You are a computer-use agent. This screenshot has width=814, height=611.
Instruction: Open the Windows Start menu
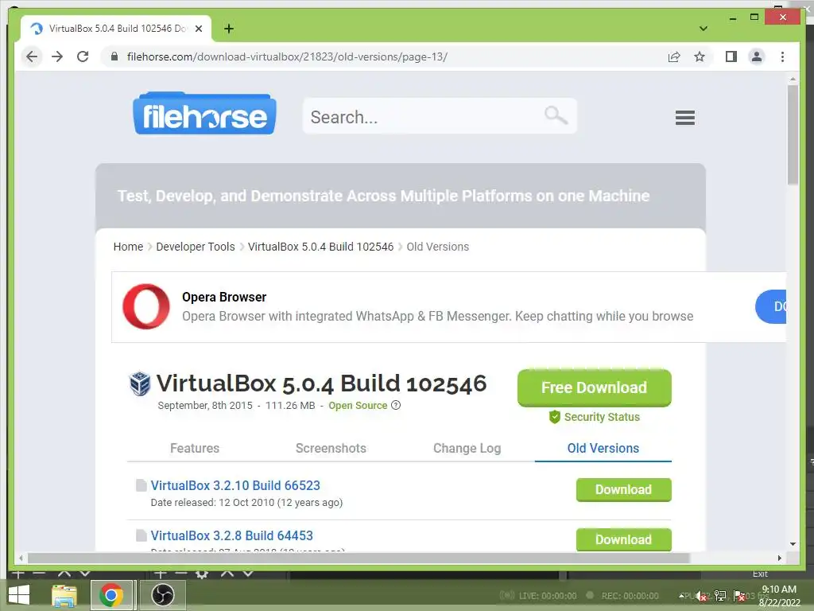point(19,595)
